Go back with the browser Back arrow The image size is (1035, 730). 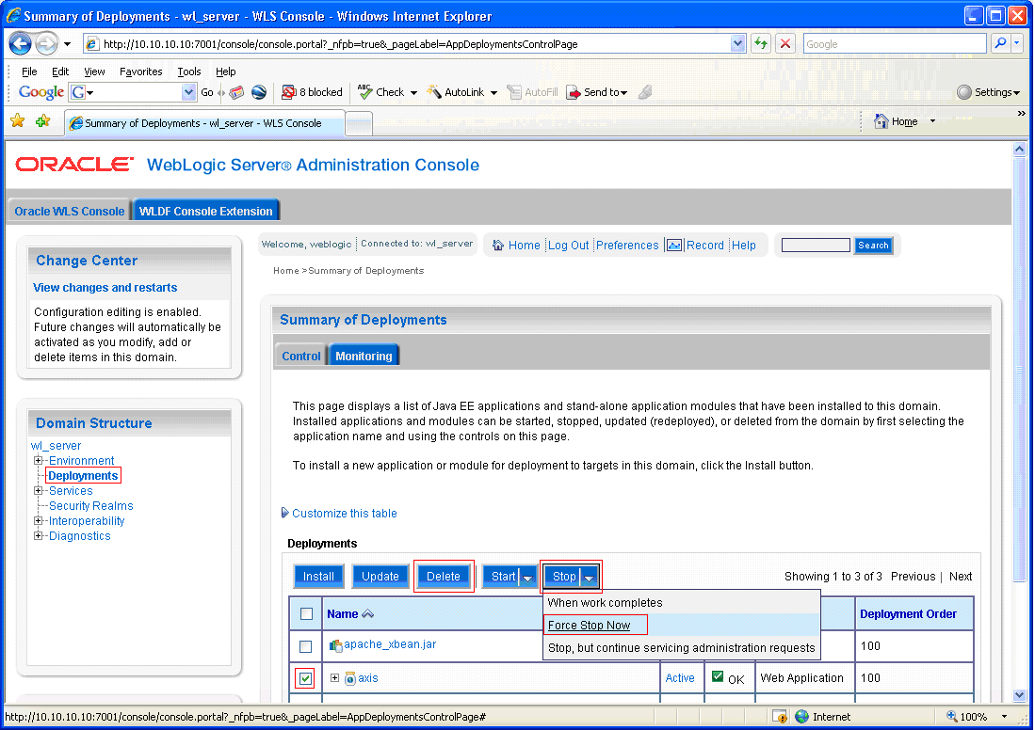pyautogui.click(x=20, y=44)
